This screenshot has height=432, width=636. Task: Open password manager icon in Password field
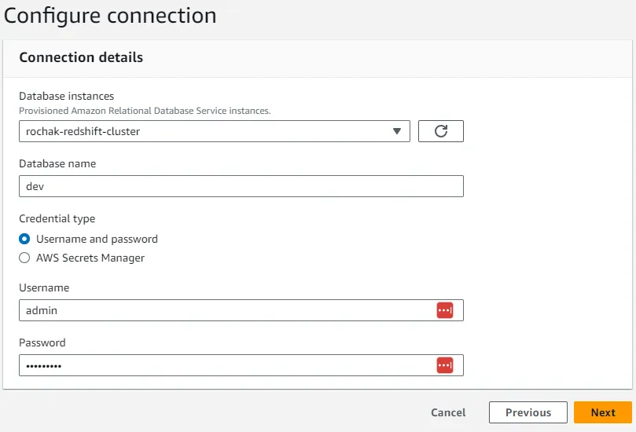point(444,365)
